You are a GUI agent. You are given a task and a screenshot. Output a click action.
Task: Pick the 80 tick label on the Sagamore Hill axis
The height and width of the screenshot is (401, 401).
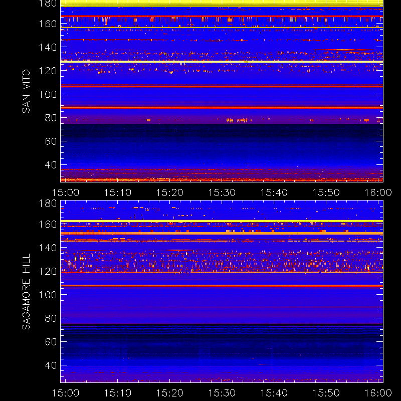(51, 318)
